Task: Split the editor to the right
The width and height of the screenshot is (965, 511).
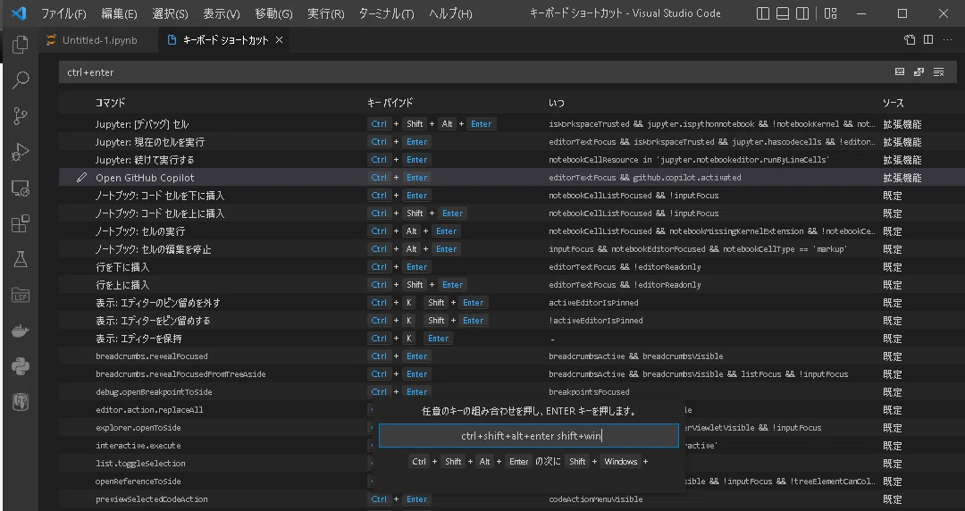Action: click(x=928, y=40)
